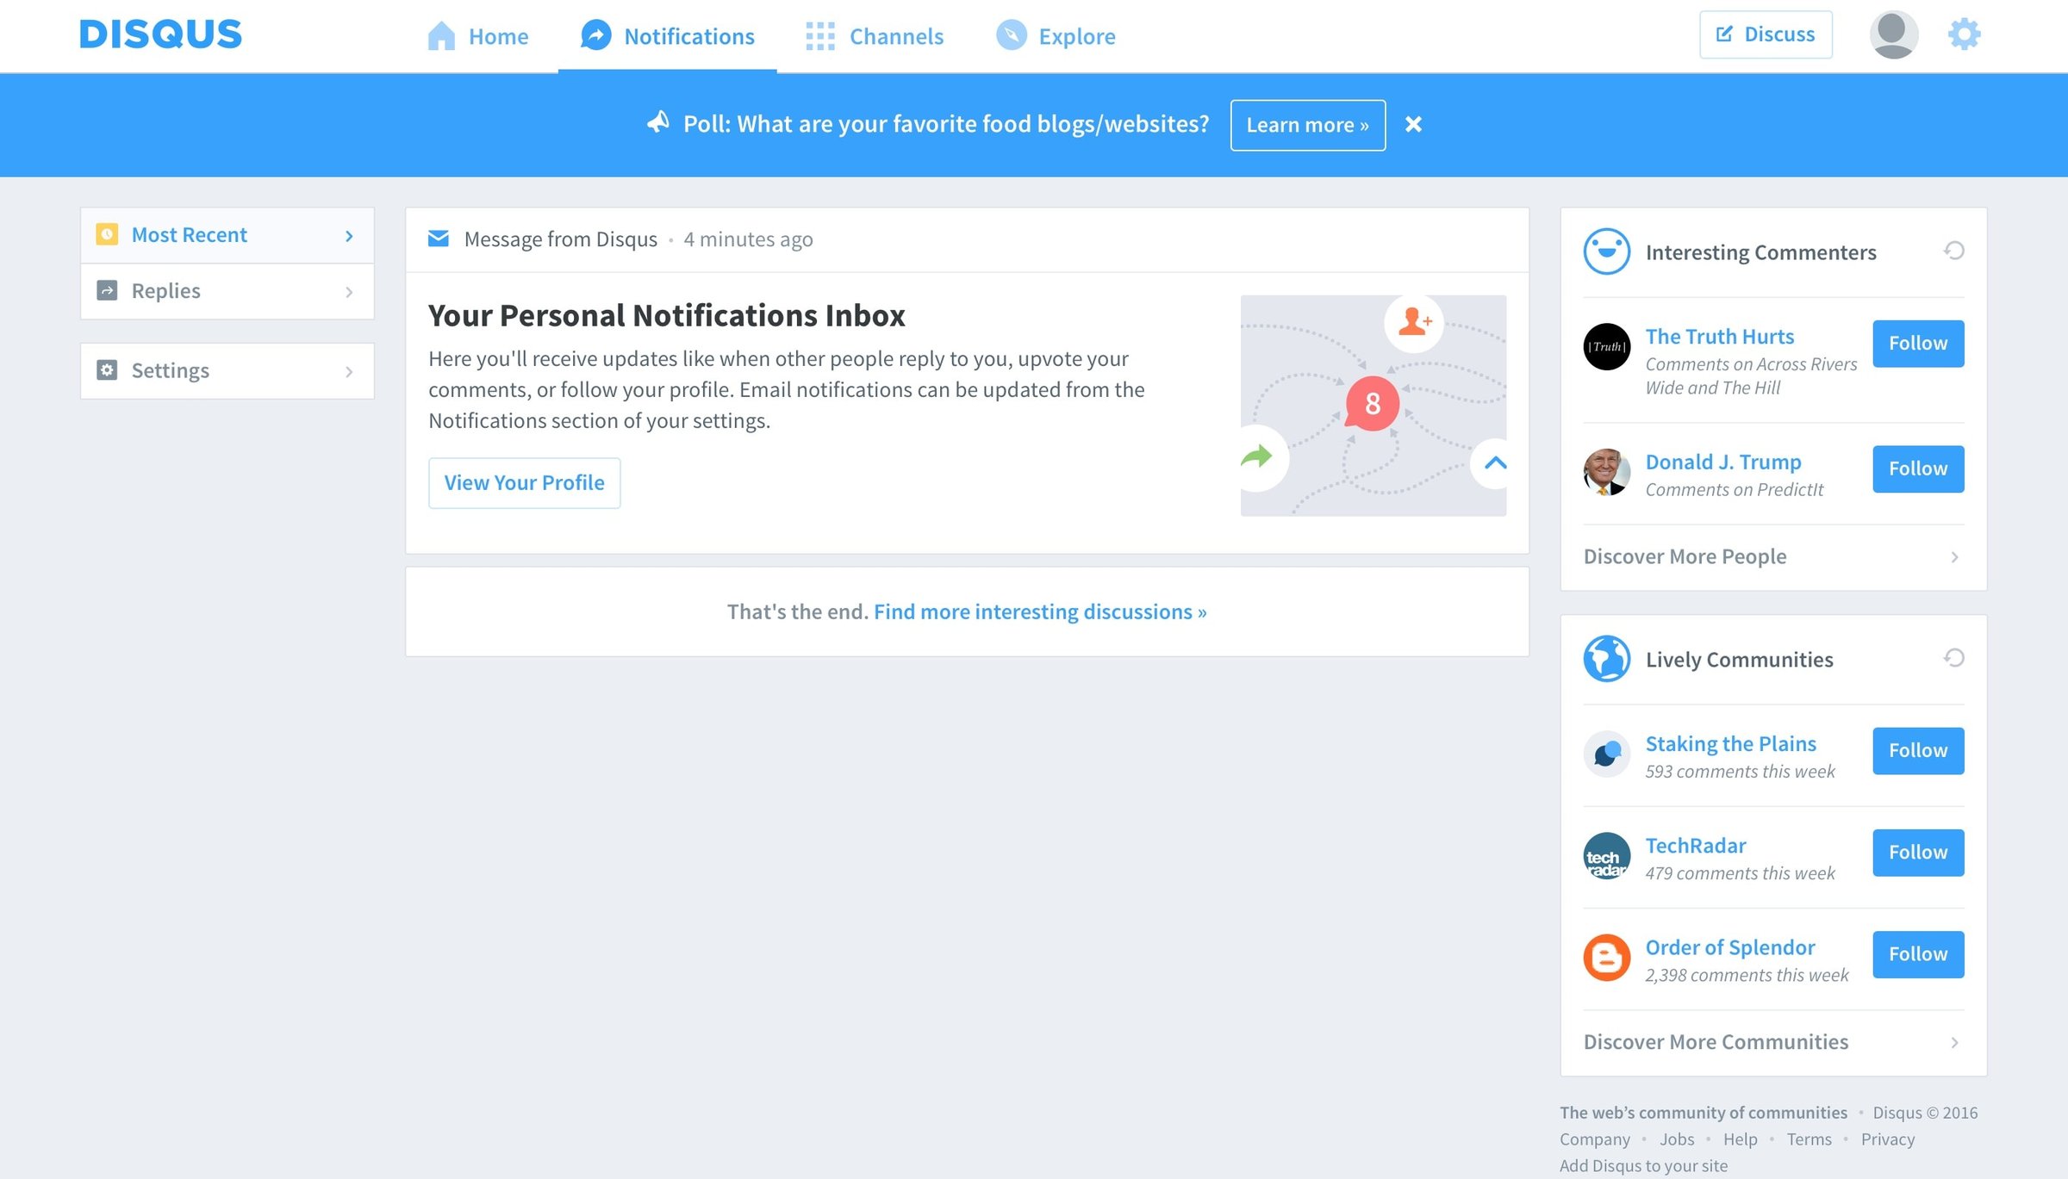The width and height of the screenshot is (2068, 1179).
Task: Click the notifications inbox illustration
Action: click(1373, 406)
